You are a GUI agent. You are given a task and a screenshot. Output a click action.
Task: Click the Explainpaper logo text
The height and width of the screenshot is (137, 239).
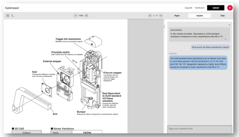(x=12, y=8)
